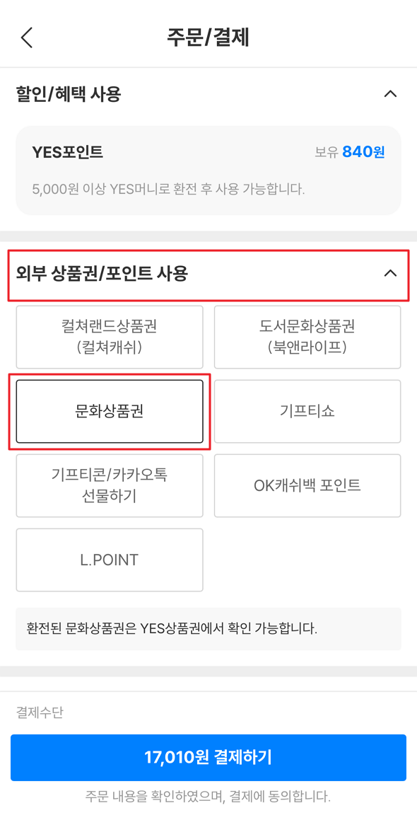The height and width of the screenshot is (820, 417).
Task: Select 기프티콘/카카오톡 선물하기 option
Action: click(109, 485)
